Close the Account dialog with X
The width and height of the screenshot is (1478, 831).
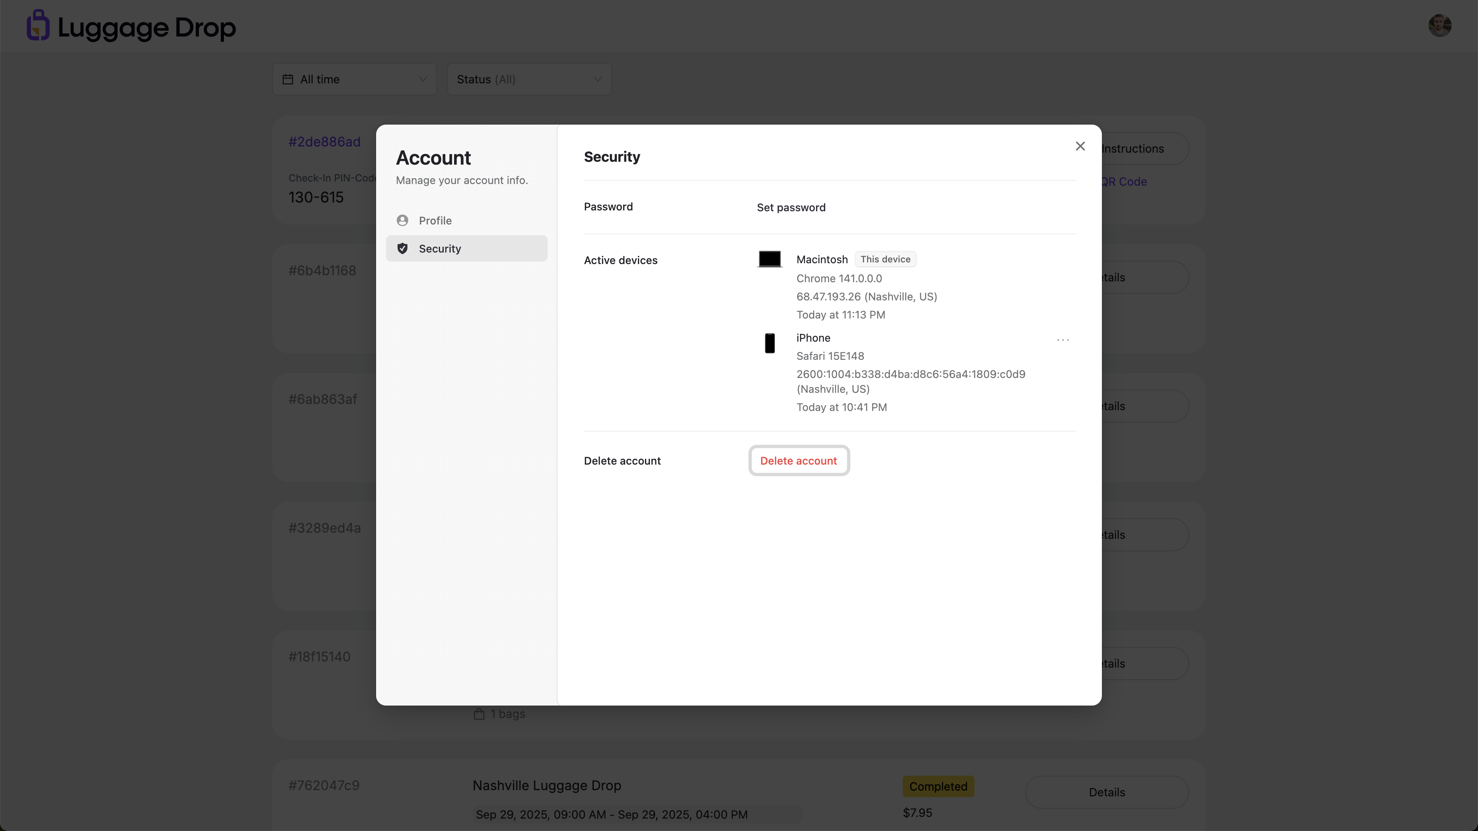point(1080,146)
